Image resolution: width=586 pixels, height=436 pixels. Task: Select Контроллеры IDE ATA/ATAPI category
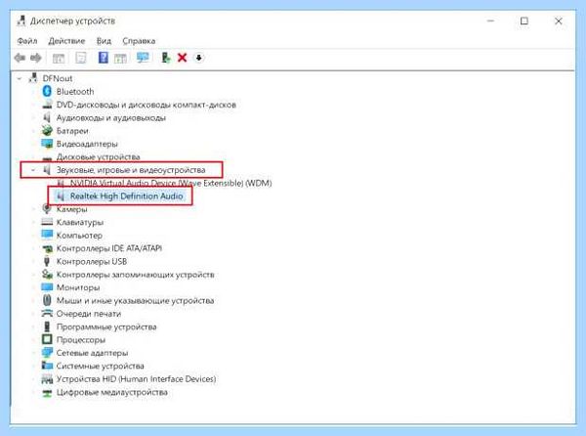point(108,248)
